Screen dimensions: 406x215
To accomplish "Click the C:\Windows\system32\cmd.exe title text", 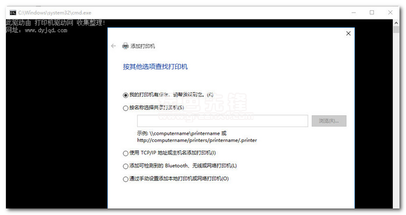I will 55,12.
